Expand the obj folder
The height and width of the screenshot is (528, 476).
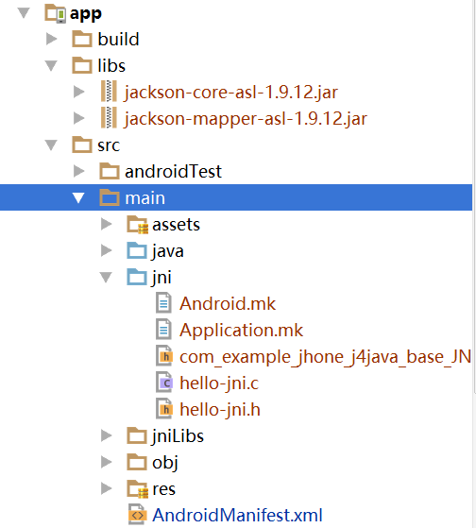pyautogui.click(x=107, y=462)
